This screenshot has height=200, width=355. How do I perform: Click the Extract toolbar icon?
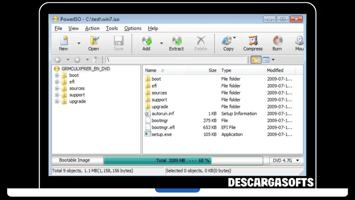coord(176,43)
